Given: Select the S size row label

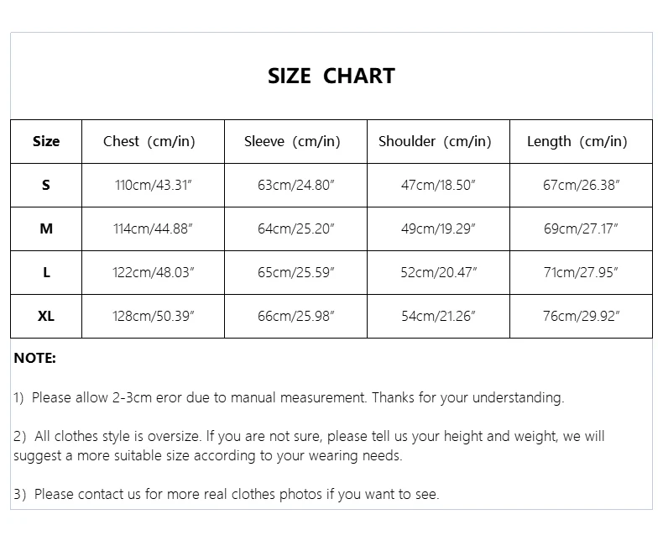Looking at the screenshot, I should [46, 185].
